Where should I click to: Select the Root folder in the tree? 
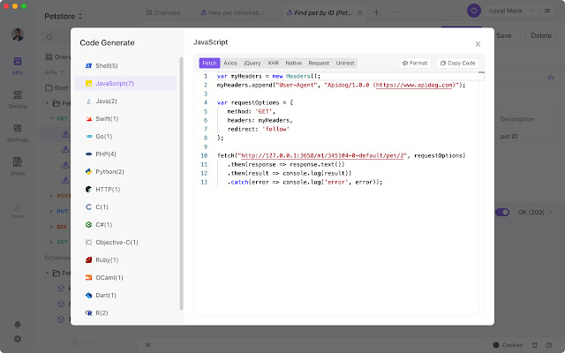click(x=56, y=87)
